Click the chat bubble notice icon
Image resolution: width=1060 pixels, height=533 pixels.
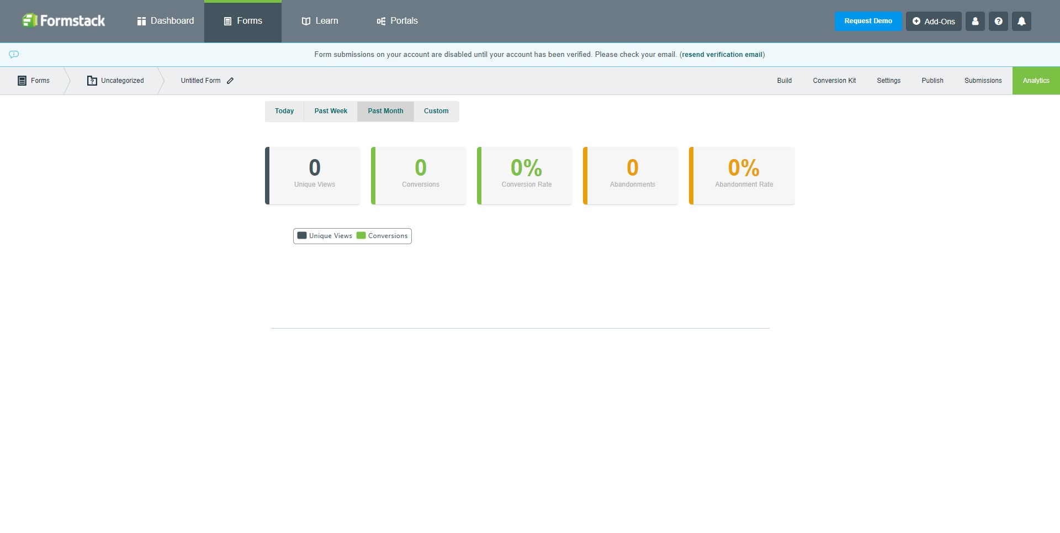(14, 54)
